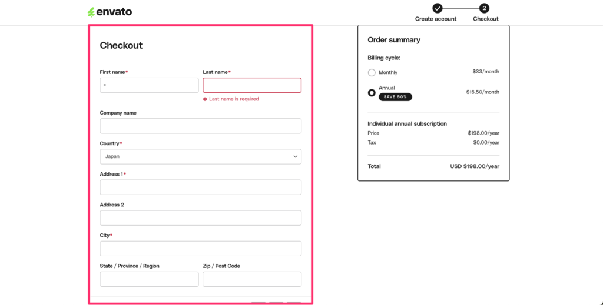Open the Country dropdown showing Japan
The width and height of the screenshot is (603, 305).
(201, 156)
